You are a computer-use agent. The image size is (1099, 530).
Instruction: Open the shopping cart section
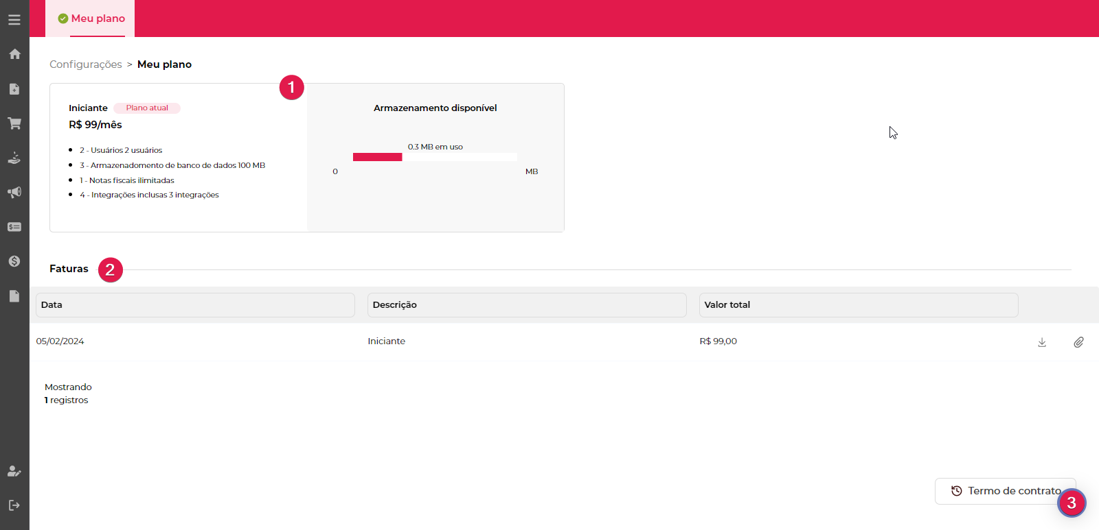pos(14,123)
